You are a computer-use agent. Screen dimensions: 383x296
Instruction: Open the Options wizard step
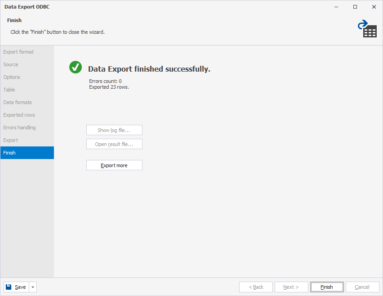point(12,77)
